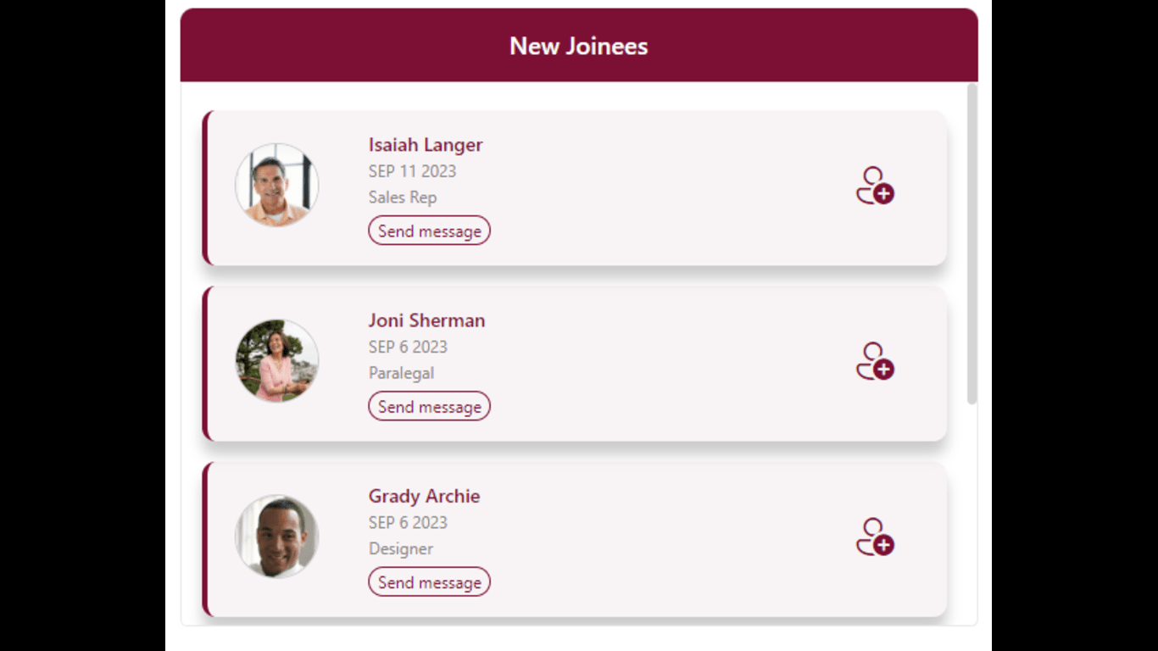1158x651 pixels.
Task: Click add-user icon for Joni Sherman
Action: (x=875, y=361)
